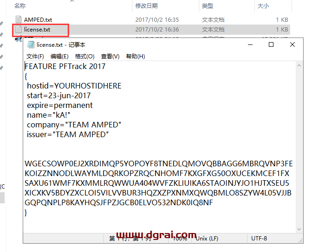This screenshot has height=252, width=311.
Task: Sort by the 大小 column header
Action: [263, 6]
